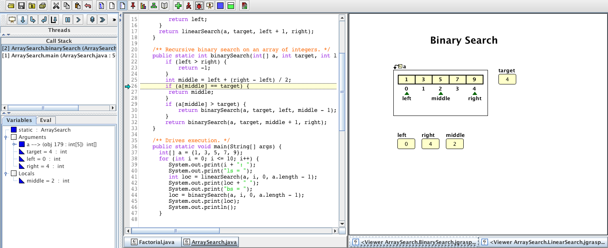Cut selection with the scissors icon
Viewport: 608px width, 248px height.
tap(56, 6)
